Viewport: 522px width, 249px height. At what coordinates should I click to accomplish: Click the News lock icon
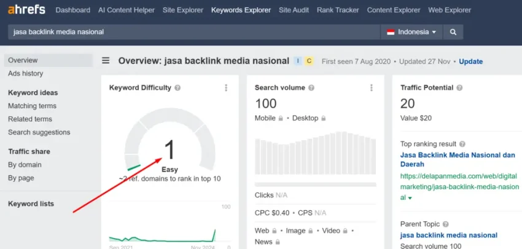(278, 242)
